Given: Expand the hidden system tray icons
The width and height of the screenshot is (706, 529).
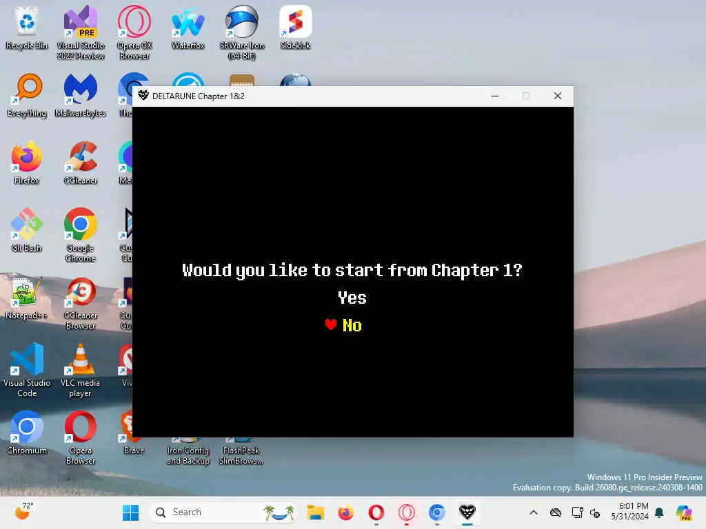Looking at the screenshot, I should click(534, 512).
